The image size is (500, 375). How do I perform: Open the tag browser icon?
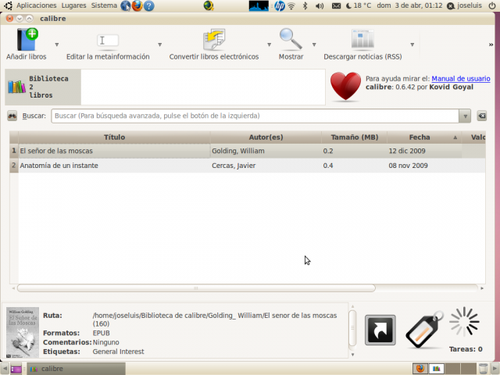click(x=424, y=330)
